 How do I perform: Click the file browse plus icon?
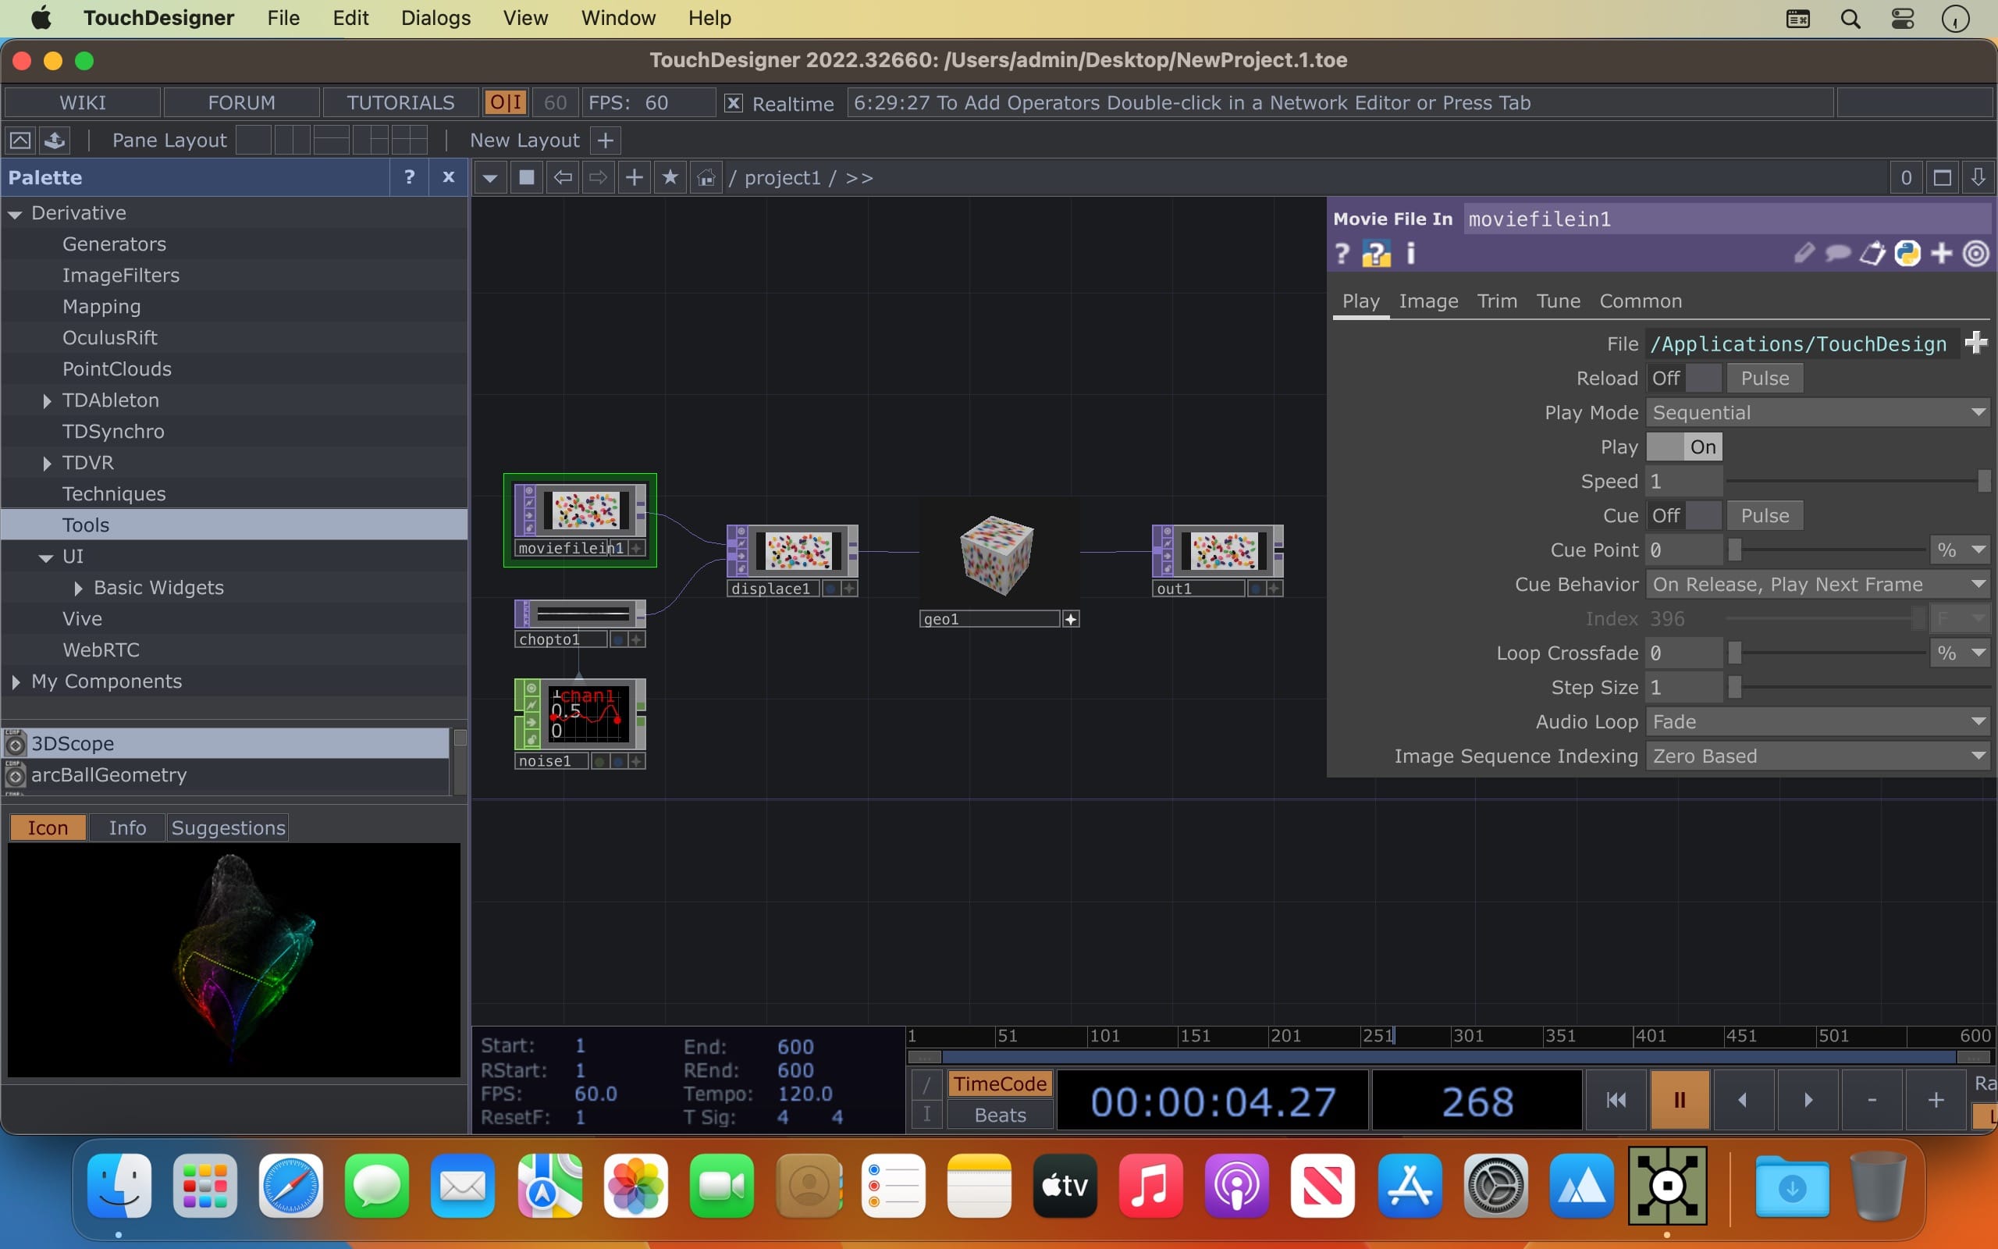pos(1975,343)
